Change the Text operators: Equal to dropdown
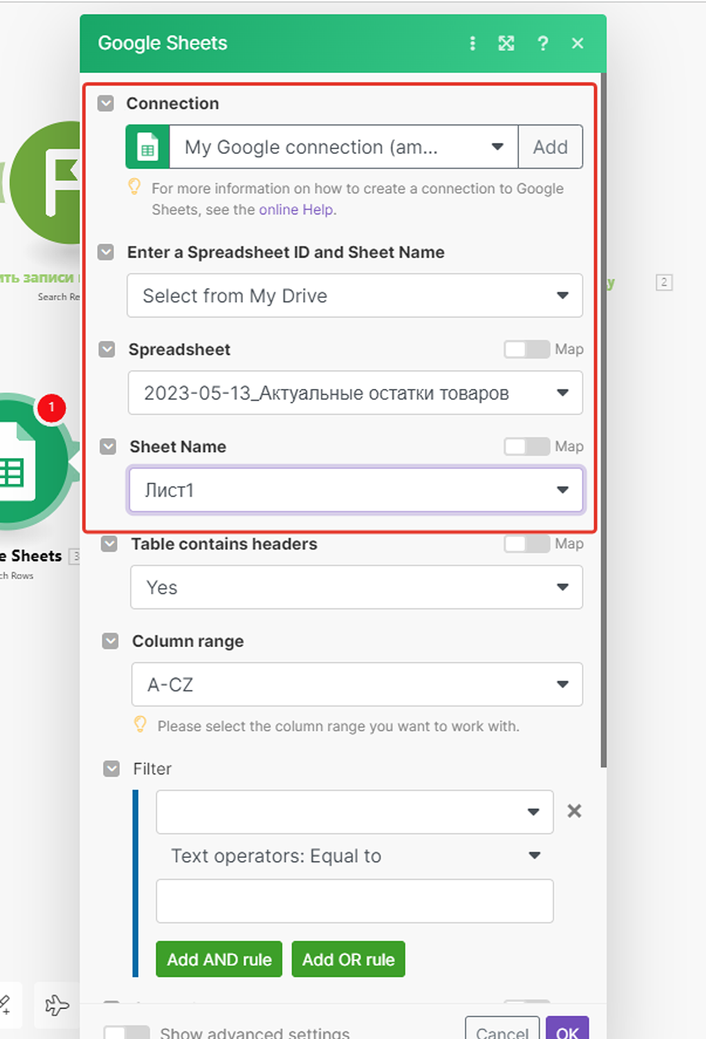Screen dimensions: 706x1039 [x=354, y=856]
